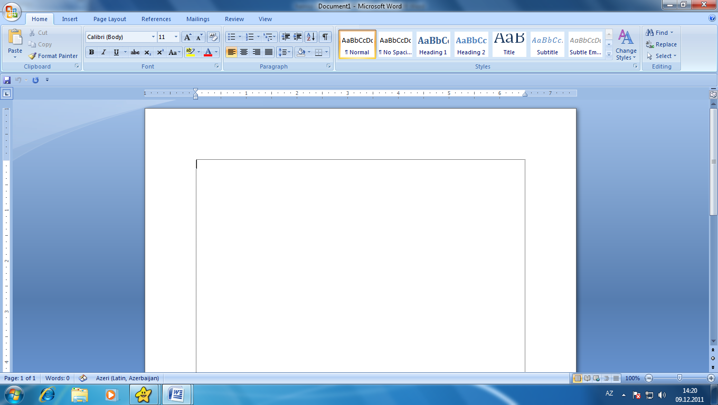The height and width of the screenshot is (405, 718).
Task: Switch to the References tab
Action: [x=156, y=19]
